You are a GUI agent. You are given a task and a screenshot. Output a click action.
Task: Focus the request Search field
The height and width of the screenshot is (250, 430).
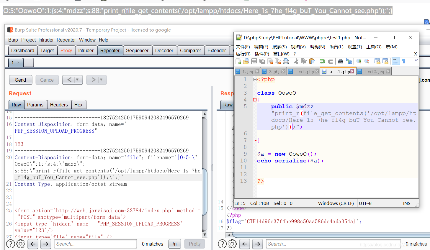[x=96, y=244]
